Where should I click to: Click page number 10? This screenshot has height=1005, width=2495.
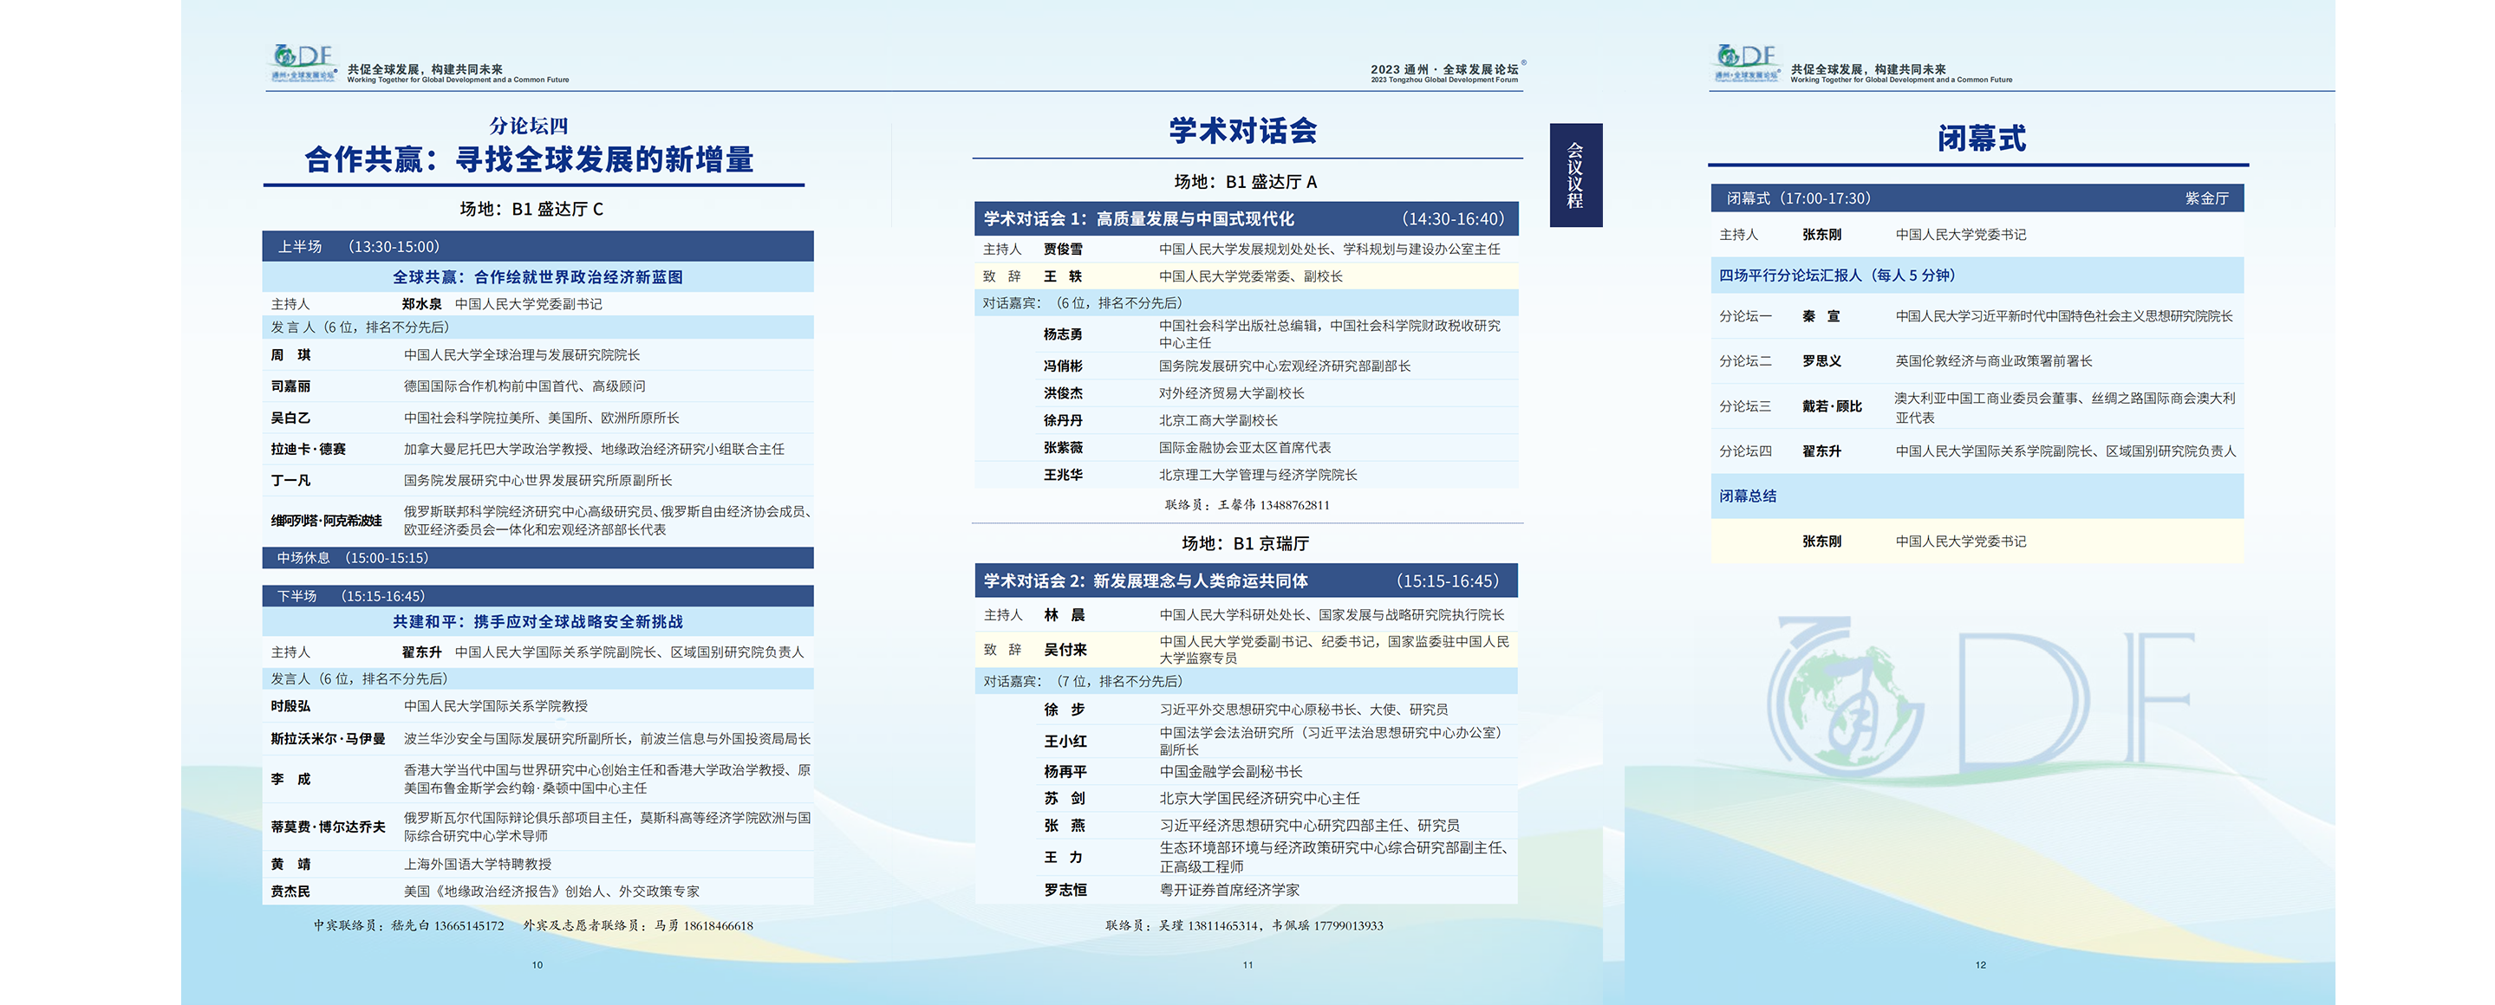537,965
